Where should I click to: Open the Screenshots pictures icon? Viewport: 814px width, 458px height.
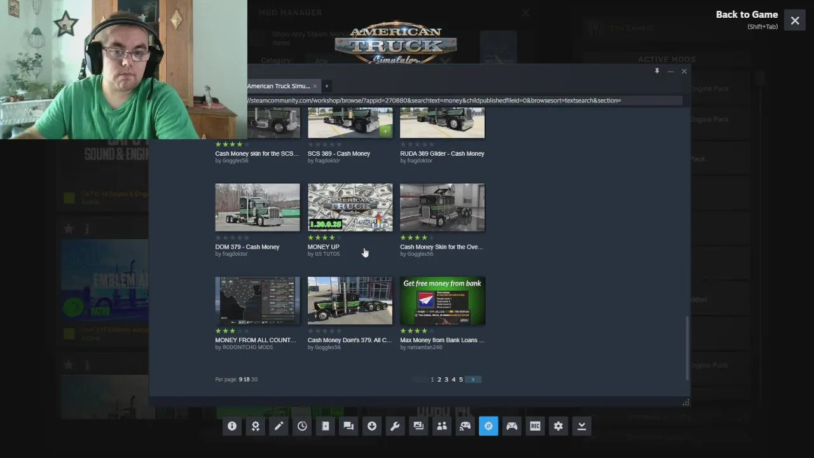pyautogui.click(x=418, y=426)
